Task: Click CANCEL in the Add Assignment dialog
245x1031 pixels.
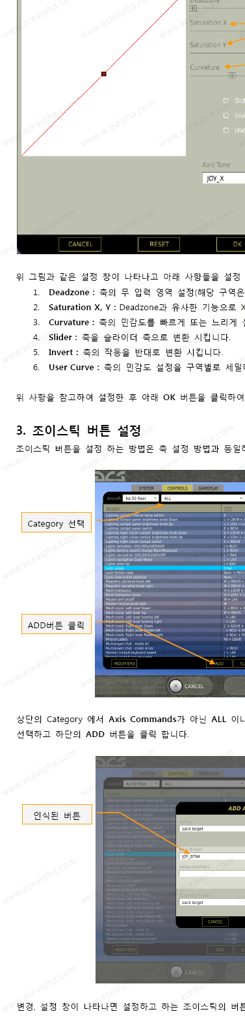Action: [216, 922]
